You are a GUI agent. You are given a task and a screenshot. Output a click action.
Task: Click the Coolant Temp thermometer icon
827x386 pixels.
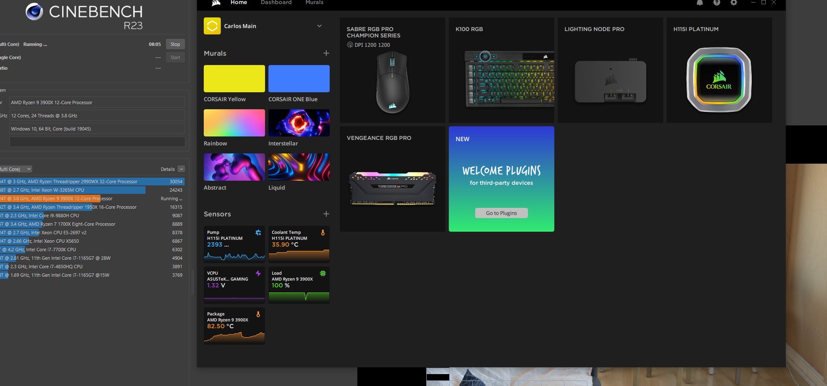323,233
